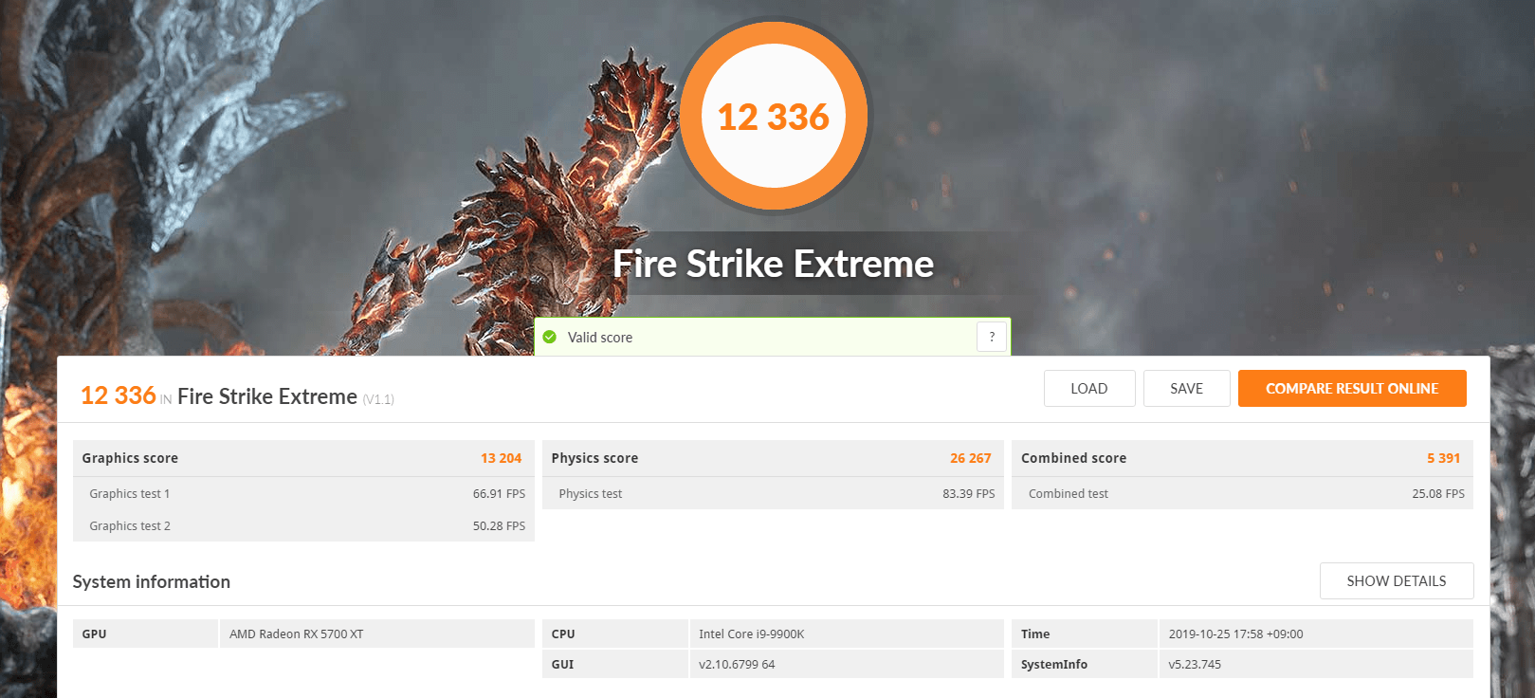Click the 12 336 score circle
Screen dimensions: 1535x698
click(774, 117)
